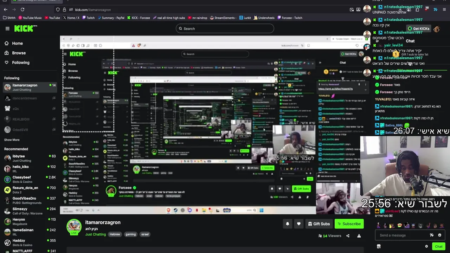Click the 14 Viewers count

pos(330,236)
